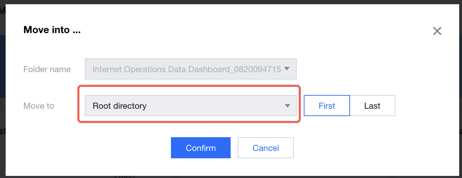Open the Root directory dropdown
Screen dimensions: 462x178
190,106
